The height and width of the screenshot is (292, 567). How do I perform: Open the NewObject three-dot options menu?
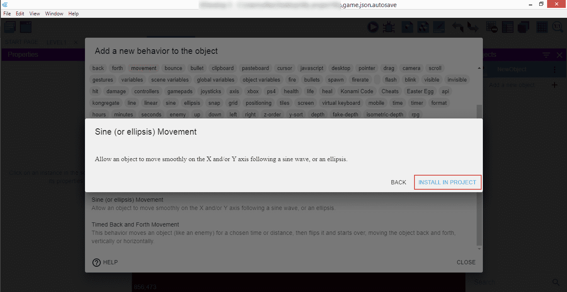point(555,70)
